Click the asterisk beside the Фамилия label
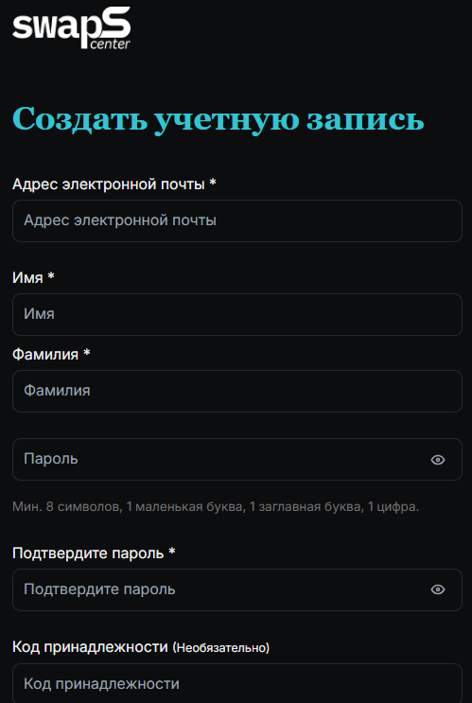 [86, 353]
